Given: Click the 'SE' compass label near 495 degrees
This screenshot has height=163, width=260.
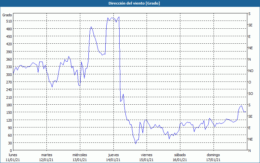Looking at the screenshot, I should tap(250, 25).
